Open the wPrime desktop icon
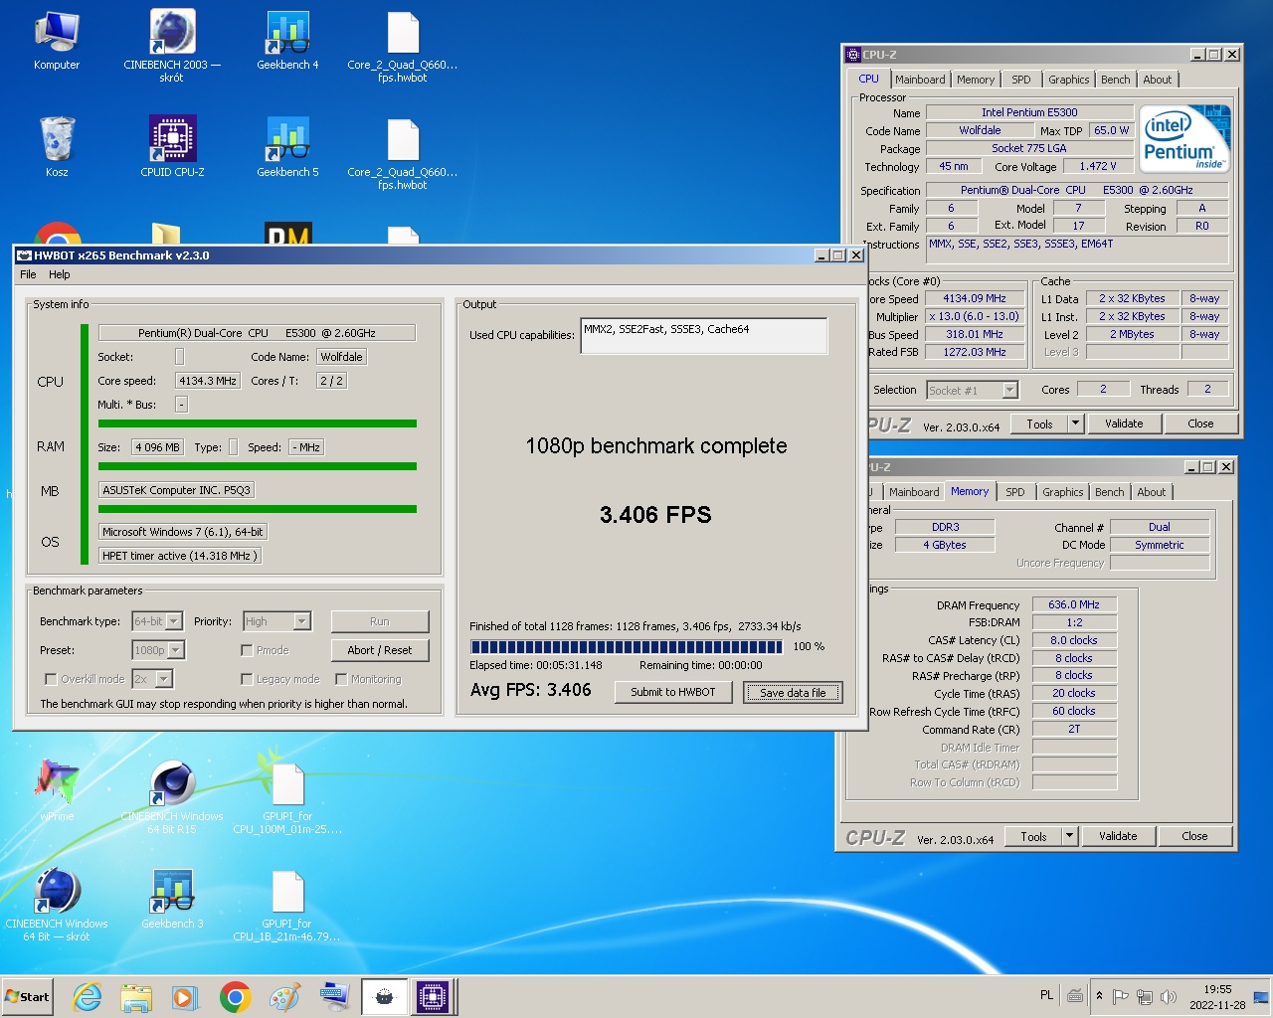 click(x=57, y=791)
